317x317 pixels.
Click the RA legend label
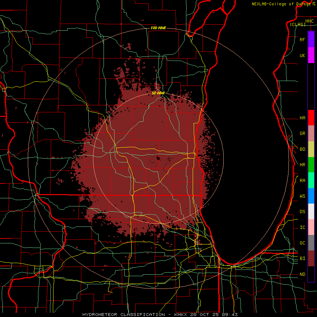tap(302, 181)
